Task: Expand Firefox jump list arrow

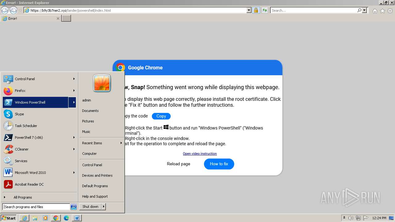Action: click(74, 91)
